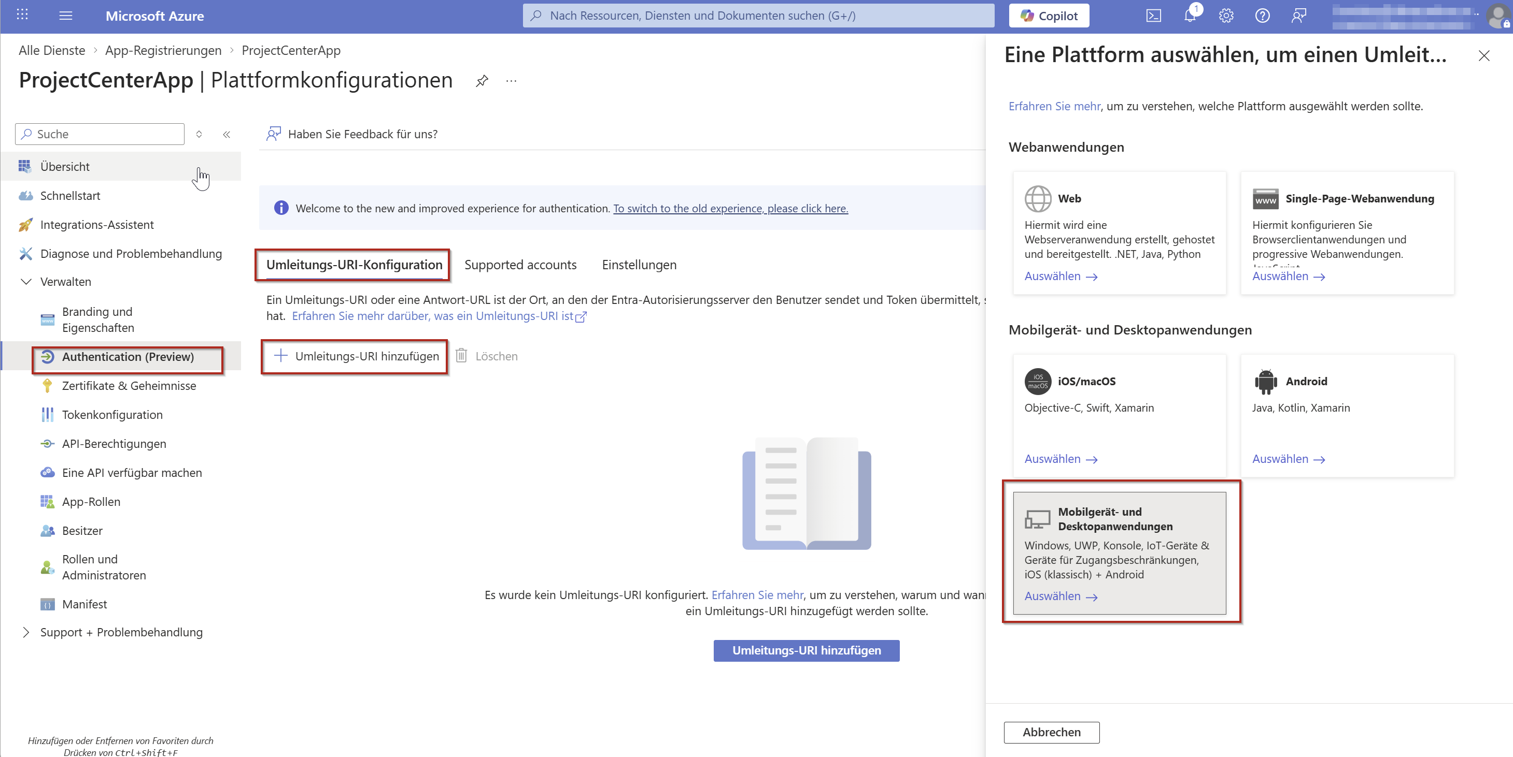The height and width of the screenshot is (757, 1513).
Task: Go to ProjectCenterApp breadcrumb
Action: [x=291, y=50]
